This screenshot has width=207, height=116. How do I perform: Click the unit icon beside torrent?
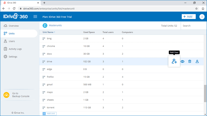tap(44, 108)
